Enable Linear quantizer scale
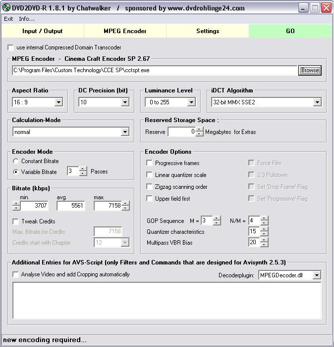The width and height of the screenshot is (334, 347). click(149, 175)
